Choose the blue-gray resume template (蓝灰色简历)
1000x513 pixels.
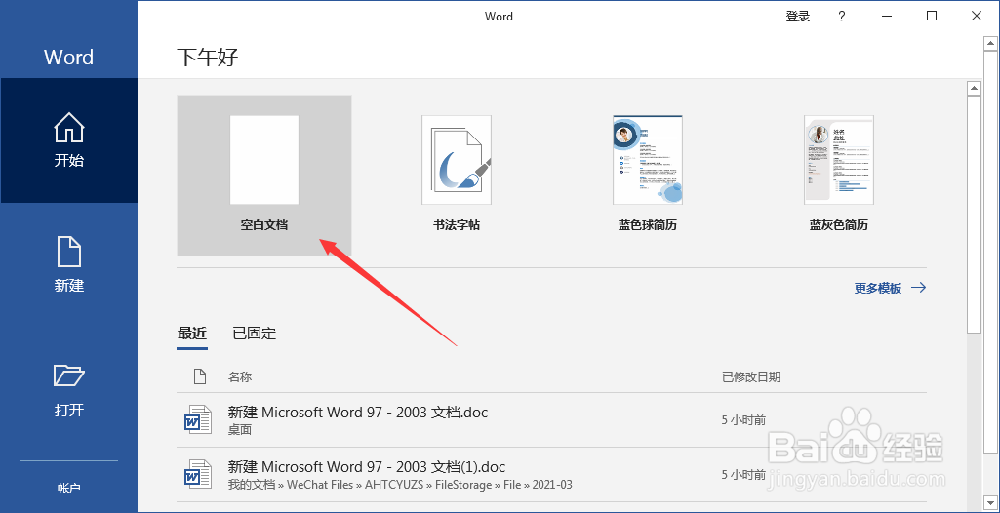coord(839,176)
